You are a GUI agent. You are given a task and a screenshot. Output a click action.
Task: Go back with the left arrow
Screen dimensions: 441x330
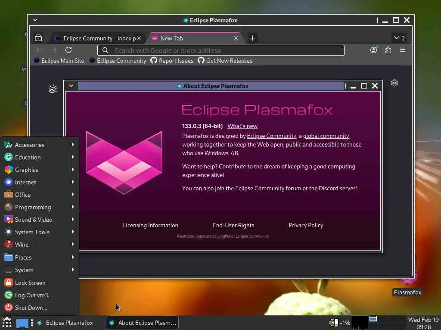coord(39,50)
